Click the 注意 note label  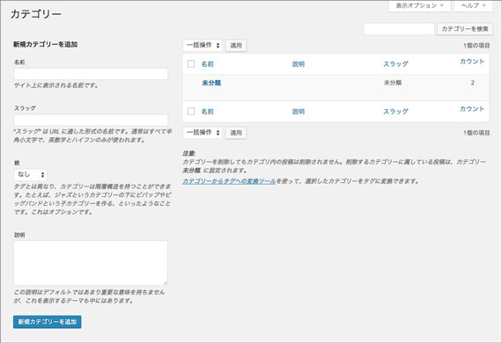click(188, 153)
